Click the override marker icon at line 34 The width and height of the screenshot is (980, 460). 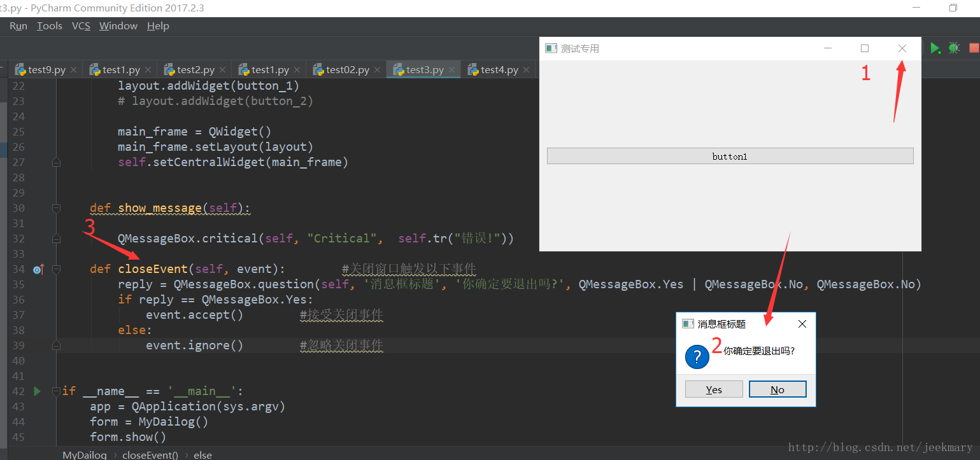click(x=38, y=269)
